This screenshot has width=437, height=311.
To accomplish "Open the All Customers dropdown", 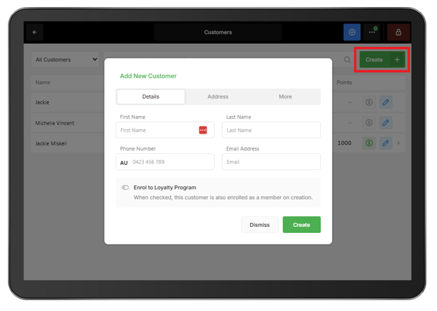I will pos(65,59).
